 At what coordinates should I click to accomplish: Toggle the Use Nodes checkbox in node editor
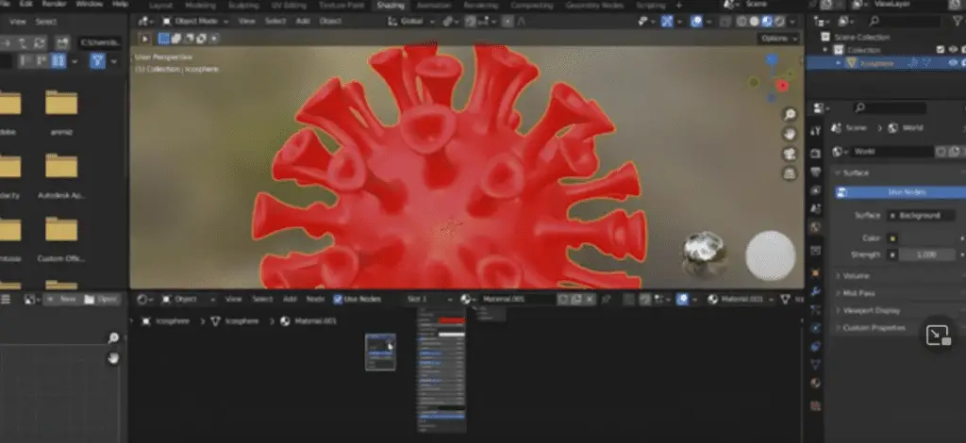pyautogui.click(x=338, y=299)
